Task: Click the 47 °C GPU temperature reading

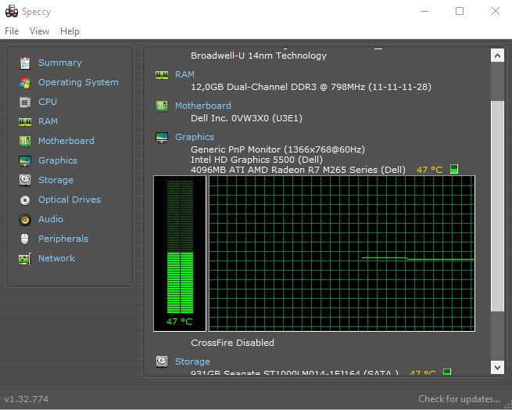Action: [429, 170]
